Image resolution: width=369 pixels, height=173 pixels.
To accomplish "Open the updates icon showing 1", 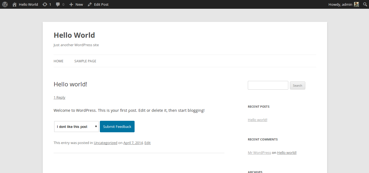I will click(45, 4).
